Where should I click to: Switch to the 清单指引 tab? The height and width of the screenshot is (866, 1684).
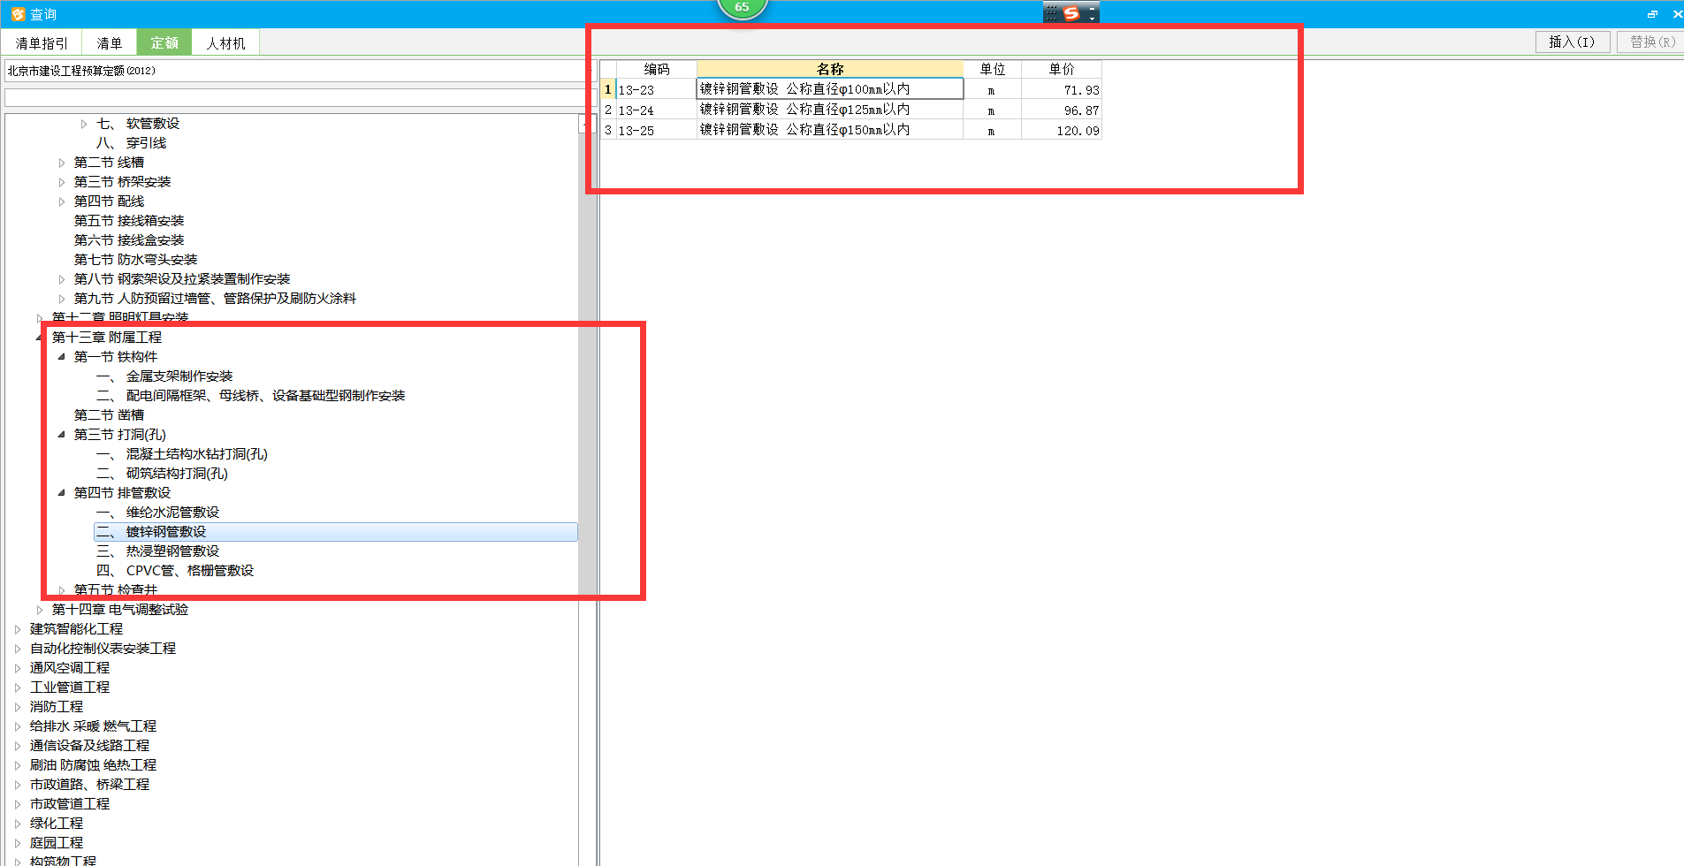point(42,42)
